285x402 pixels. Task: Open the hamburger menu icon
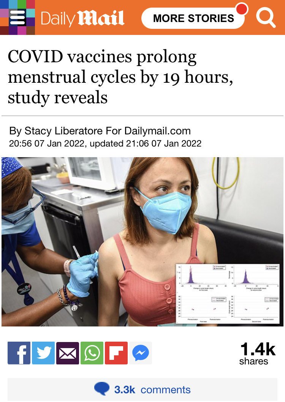17,17
